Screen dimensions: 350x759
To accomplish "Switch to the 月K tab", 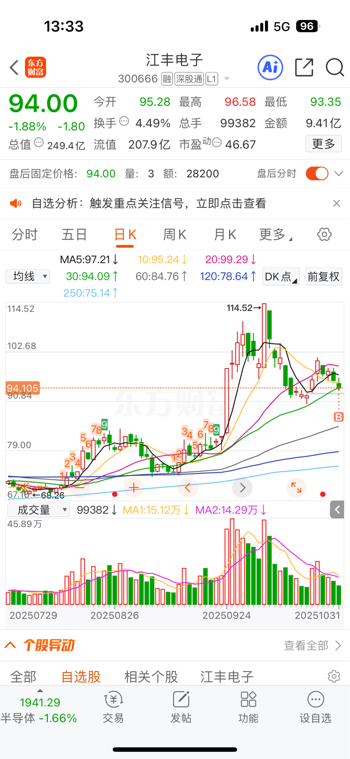I will click(225, 235).
